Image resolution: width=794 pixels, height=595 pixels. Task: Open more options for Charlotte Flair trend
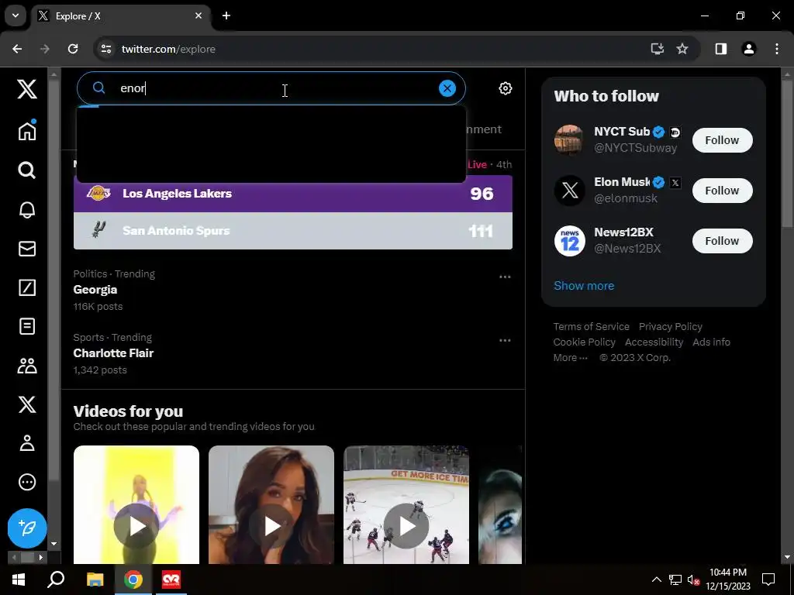click(505, 341)
